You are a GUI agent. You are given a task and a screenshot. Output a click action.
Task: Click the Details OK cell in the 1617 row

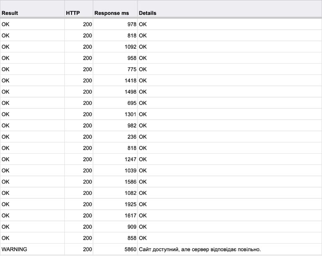(230, 216)
